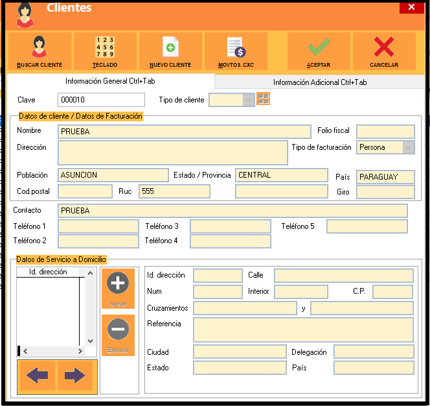Go to the previous record left arrow

38,376
